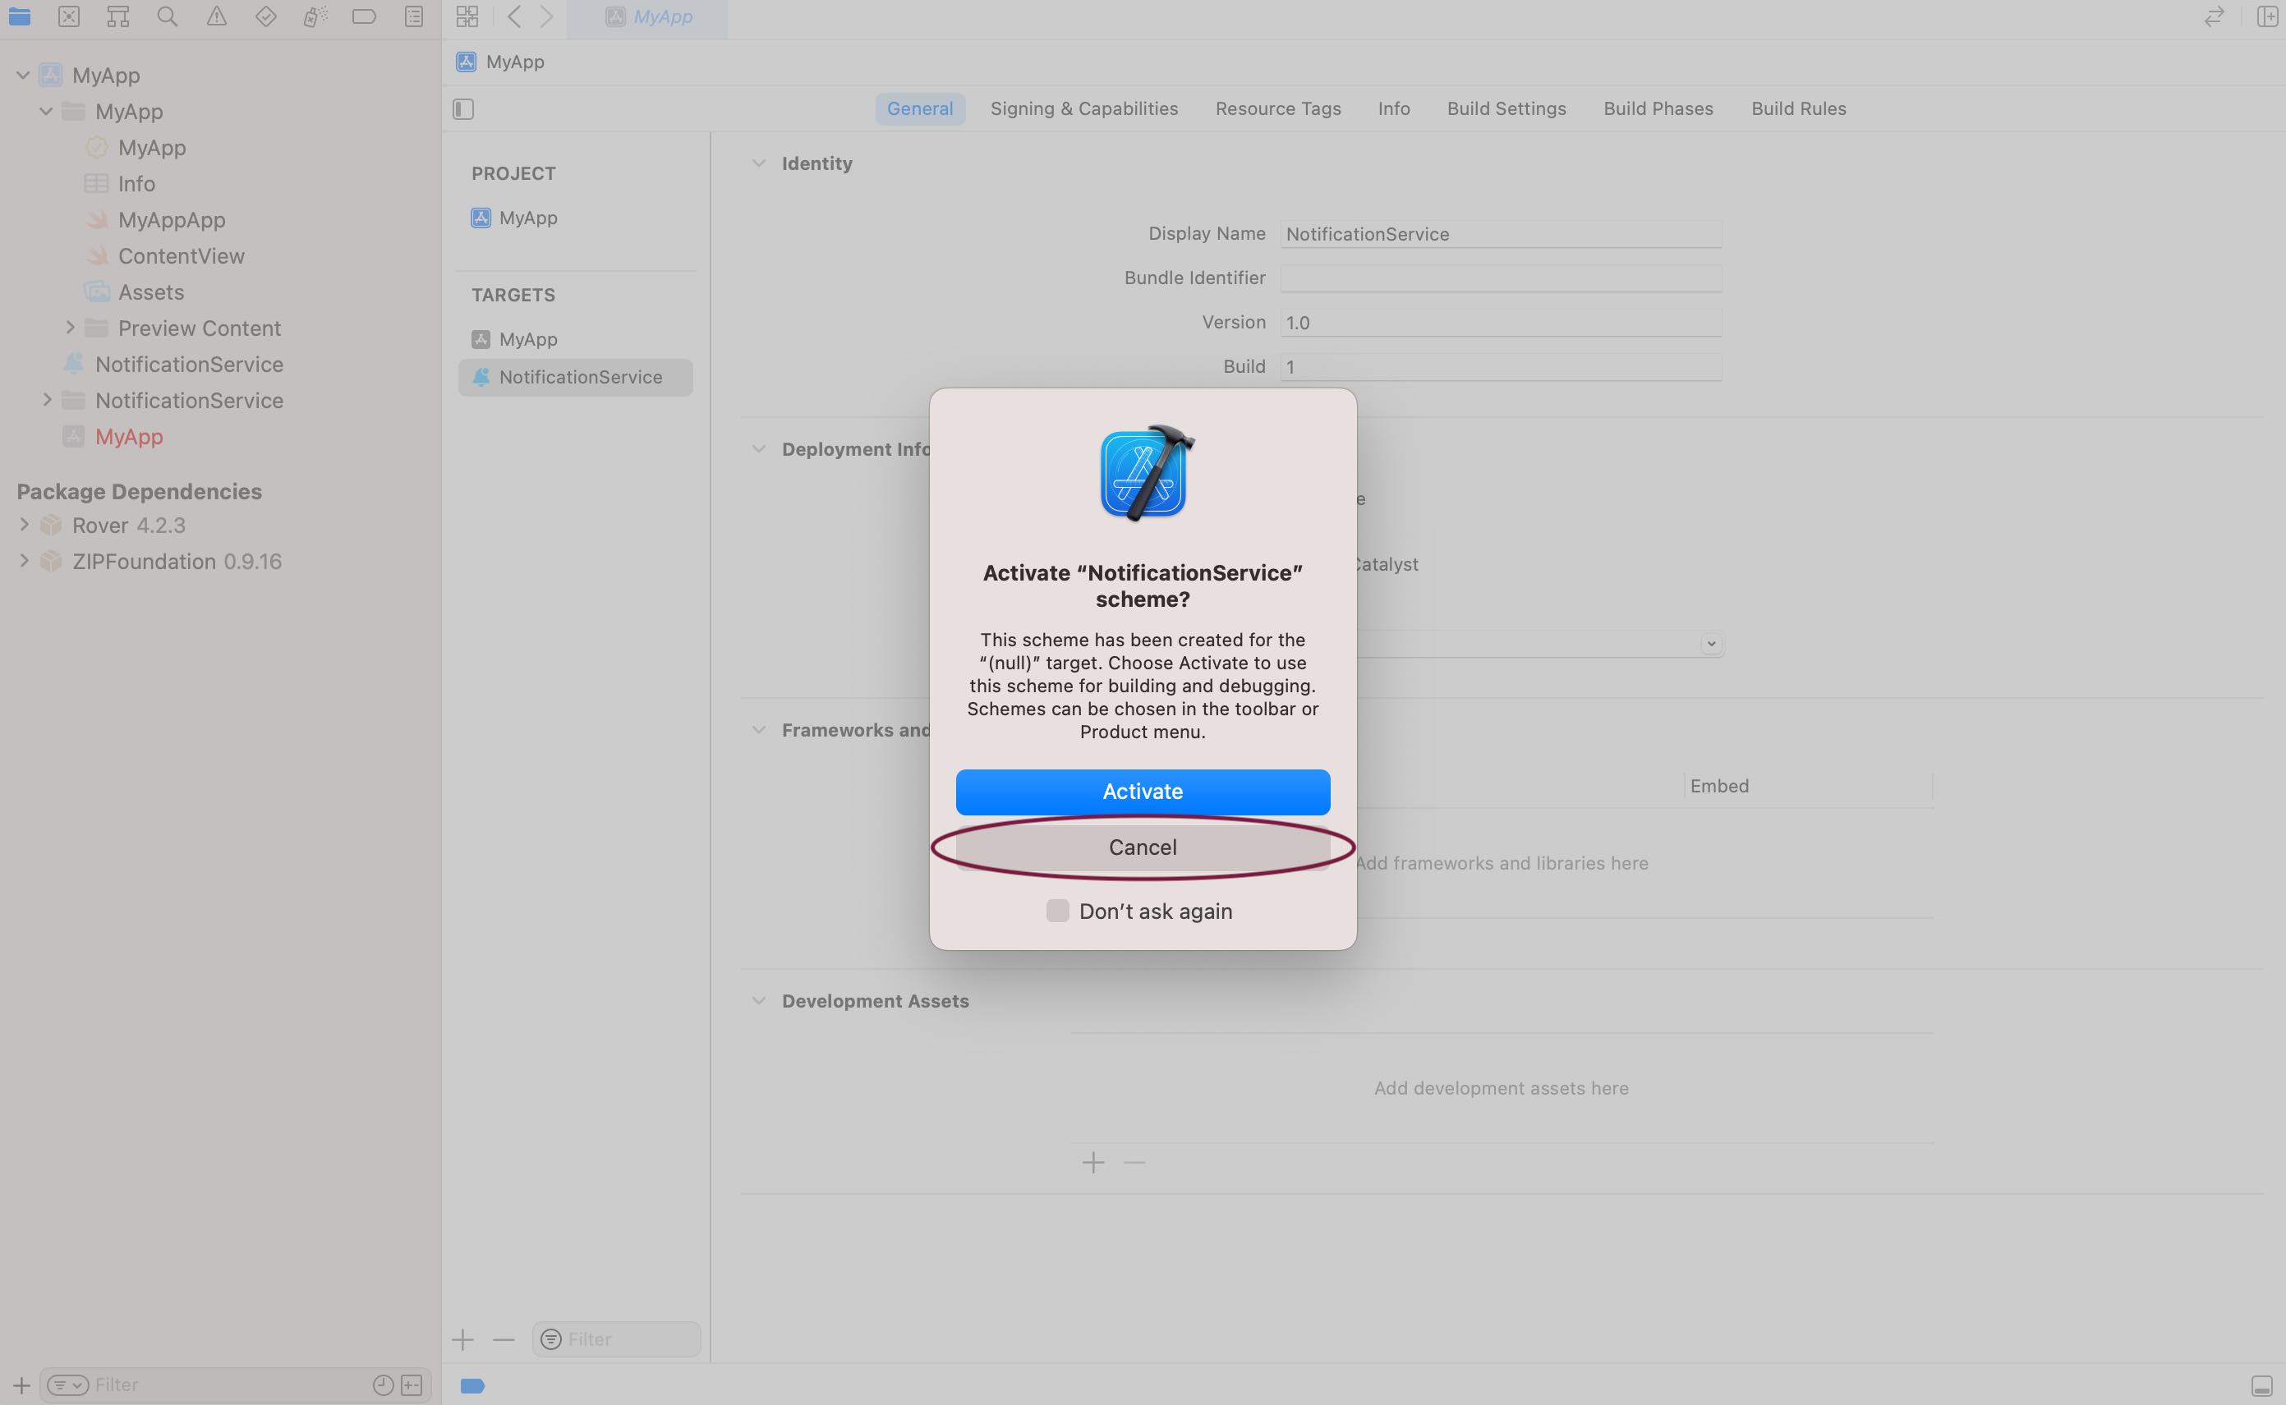Click the minus to remove target

click(x=504, y=1339)
